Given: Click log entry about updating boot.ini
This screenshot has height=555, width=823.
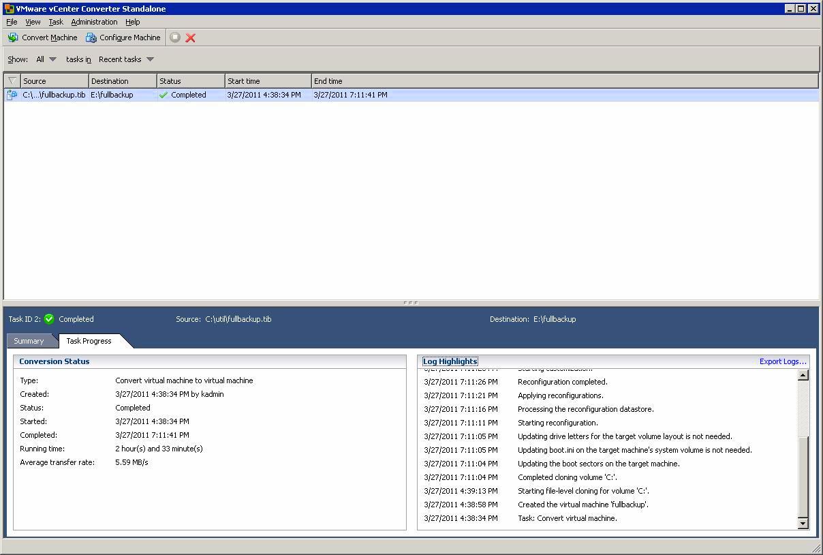Looking at the screenshot, I should pyautogui.click(x=635, y=450).
